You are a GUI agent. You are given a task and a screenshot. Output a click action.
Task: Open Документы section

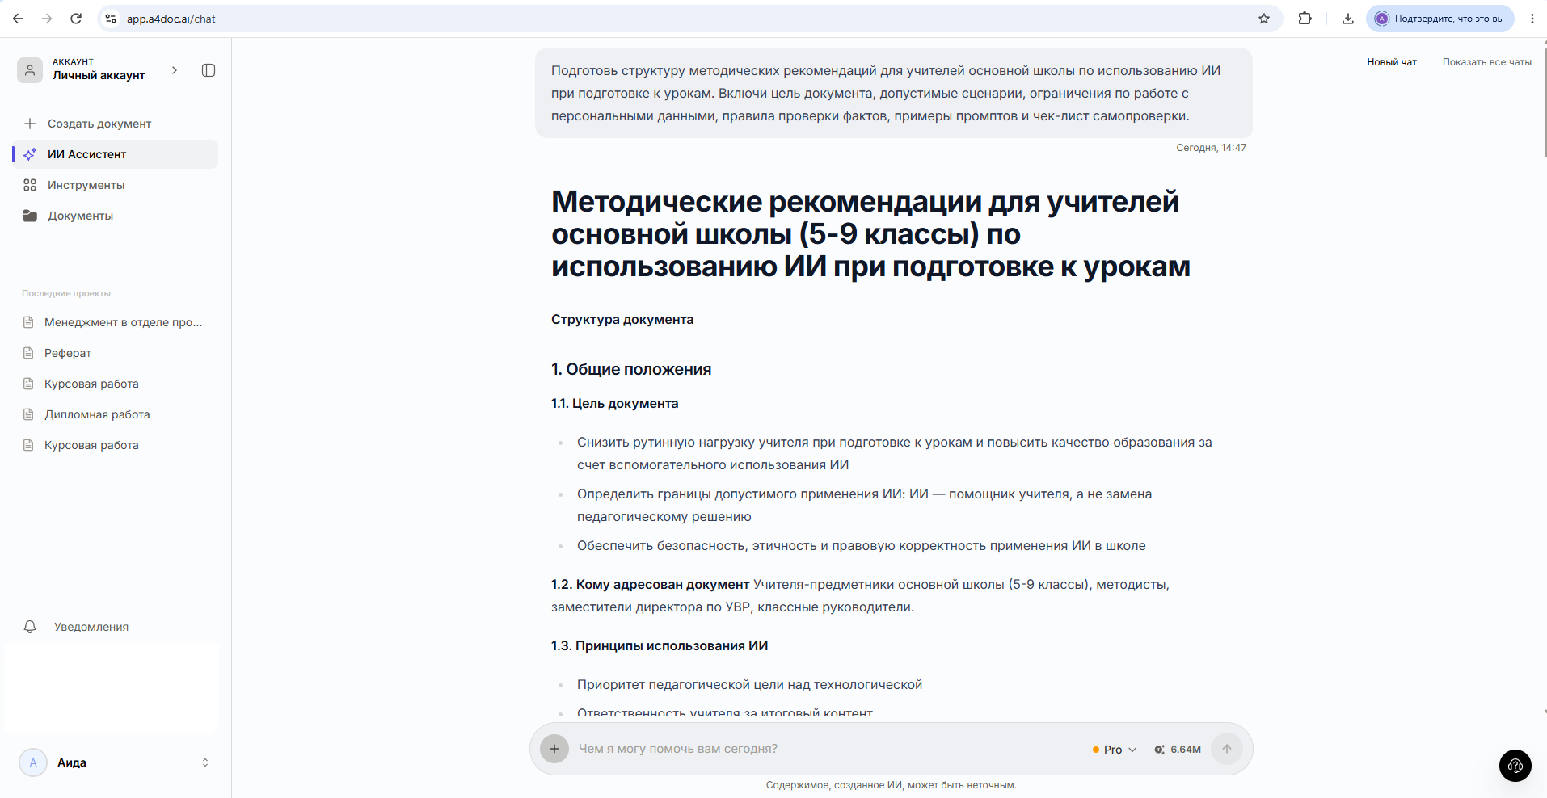tap(116, 216)
